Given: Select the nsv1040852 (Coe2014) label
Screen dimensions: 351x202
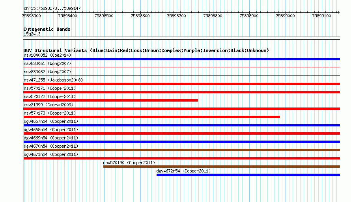Looking at the screenshot, I should [x=47, y=55].
